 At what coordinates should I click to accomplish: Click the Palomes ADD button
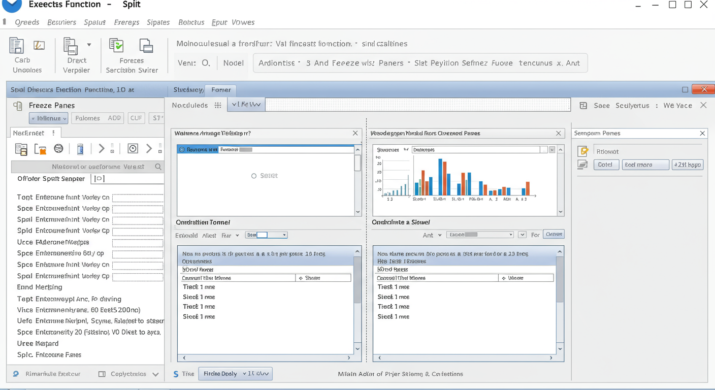point(97,118)
